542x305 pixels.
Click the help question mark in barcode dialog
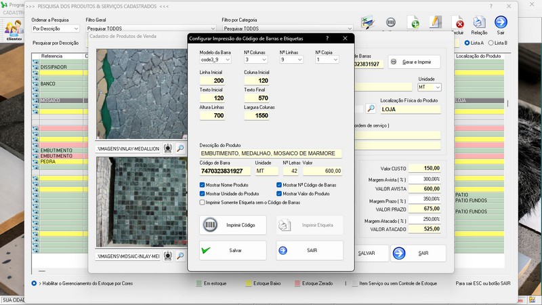click(x=327, y=39)
